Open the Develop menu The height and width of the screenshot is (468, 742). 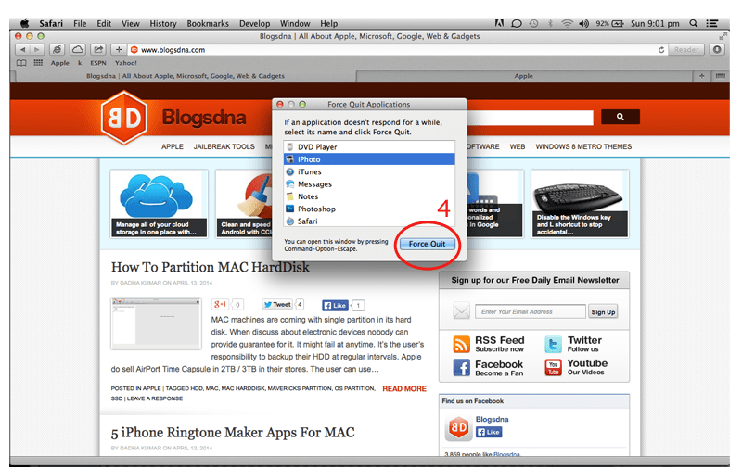pos(254,23)
